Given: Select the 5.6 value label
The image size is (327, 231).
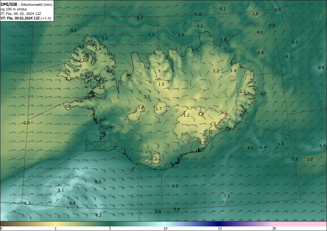Looking at the screenshot, I should 223,40.
